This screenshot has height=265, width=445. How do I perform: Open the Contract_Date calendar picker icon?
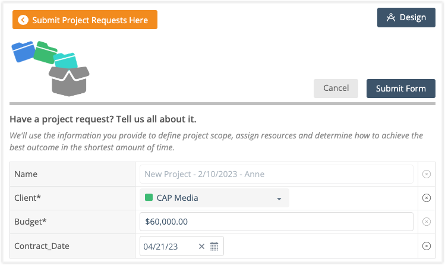(214, 247)
